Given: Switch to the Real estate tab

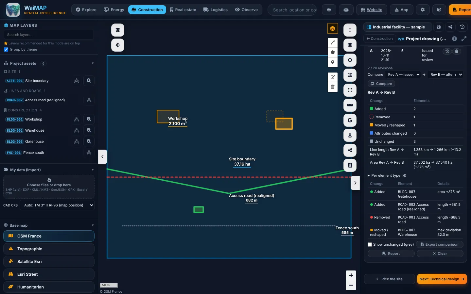Looking at the screenshot, I should (183, 10).
